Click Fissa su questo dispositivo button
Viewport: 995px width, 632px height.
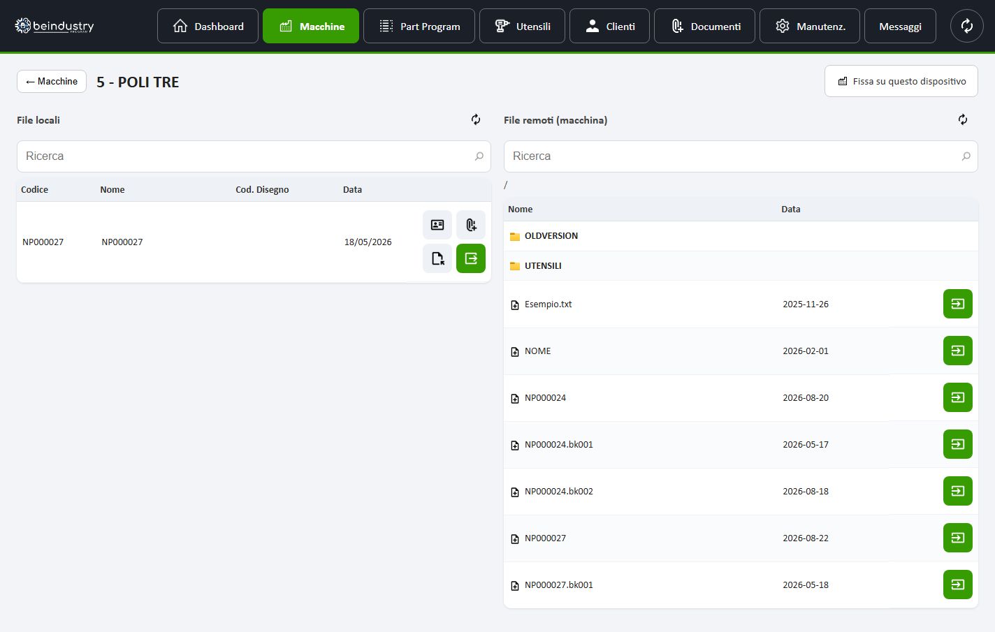(x=901, y=81)
